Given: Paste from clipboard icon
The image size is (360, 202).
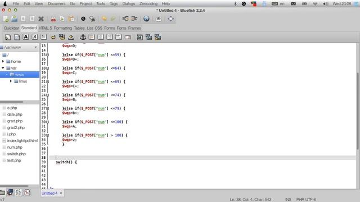Looking at the screenshot, I should tap(71, 19).
